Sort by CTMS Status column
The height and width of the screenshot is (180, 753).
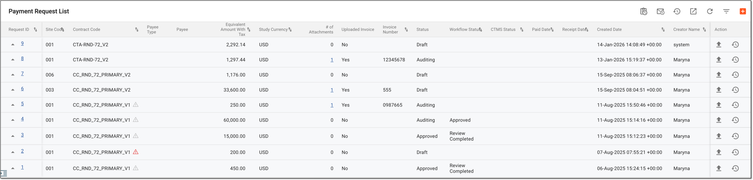[x=522, y=29]
